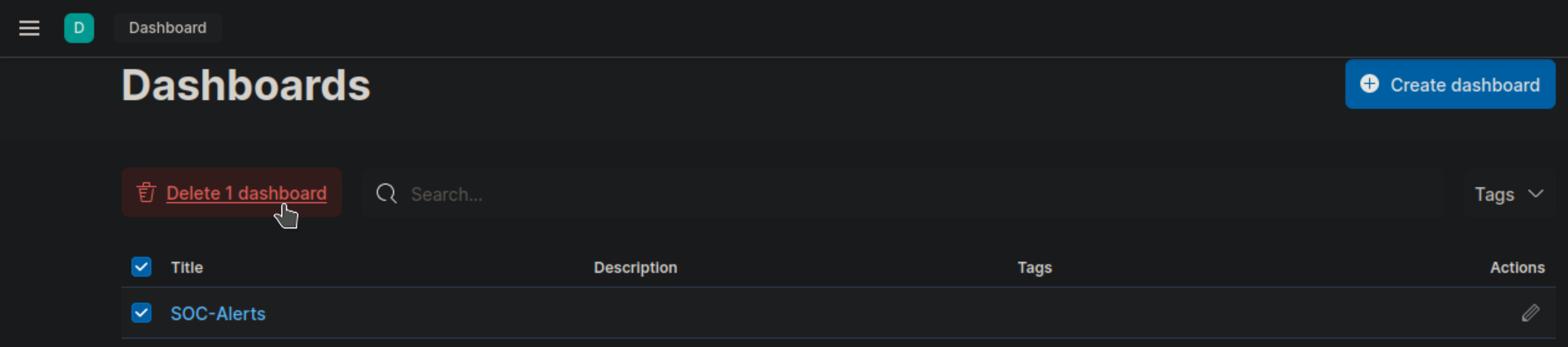This screenshot has width=1568, height=347.
Task: Click the green D space avatar
Action: click(79, 28)
